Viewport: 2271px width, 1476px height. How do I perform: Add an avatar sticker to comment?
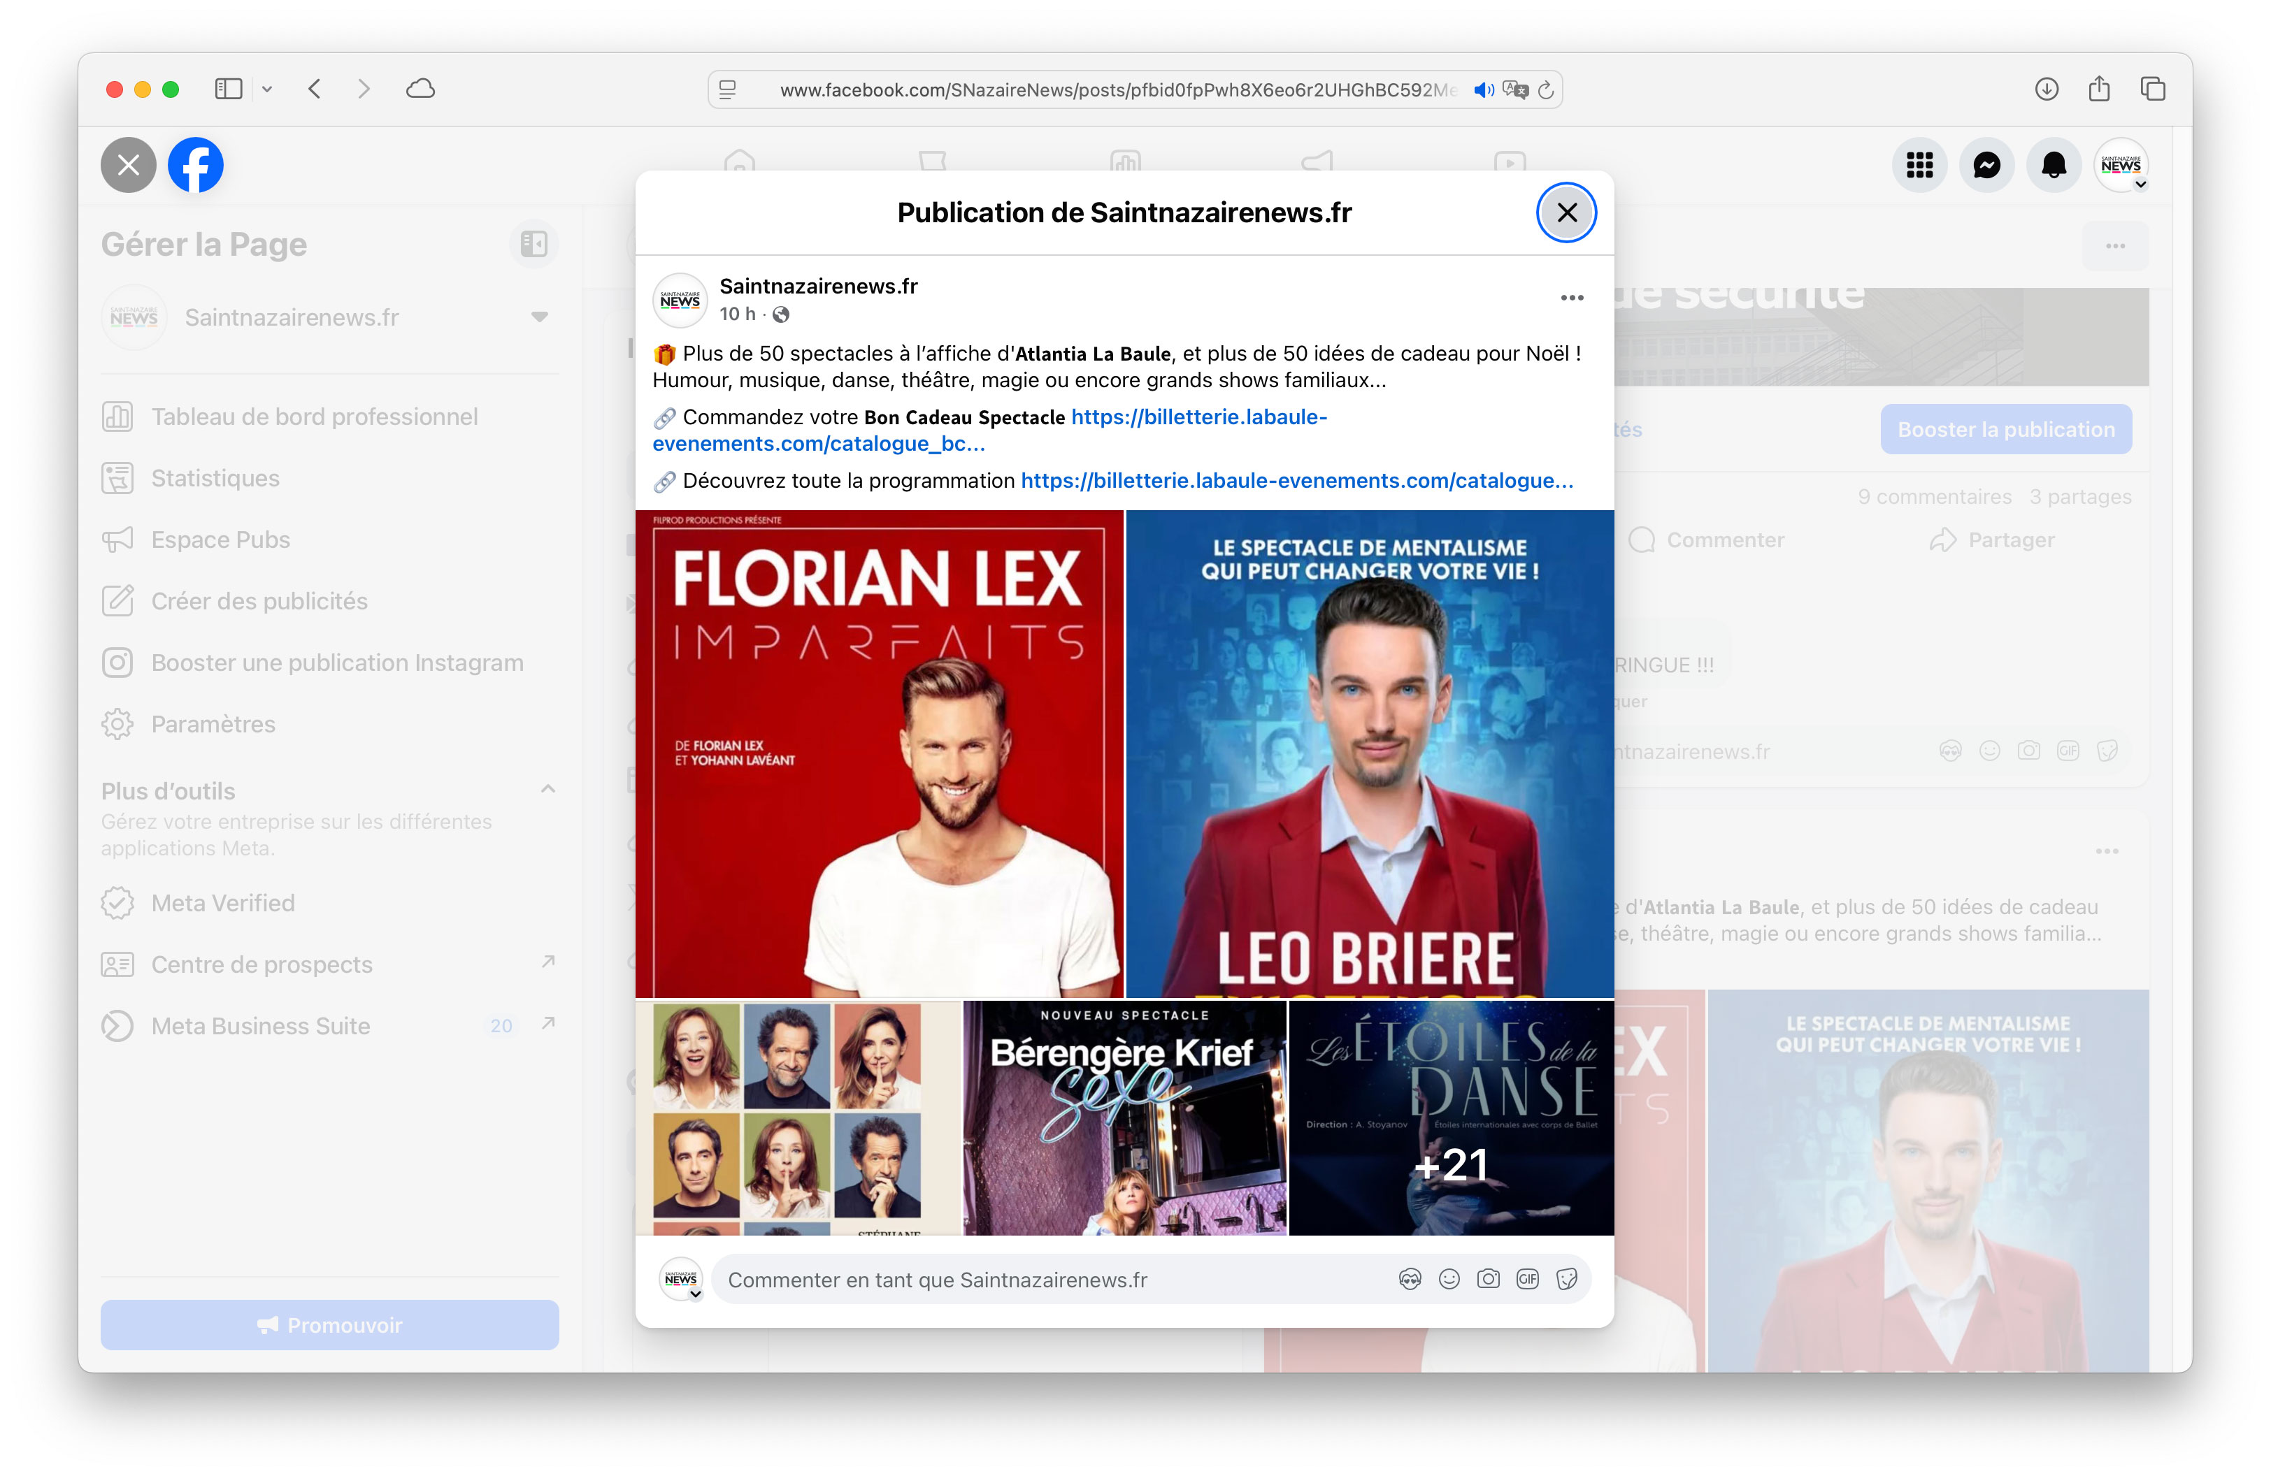pos(1410,1280)
